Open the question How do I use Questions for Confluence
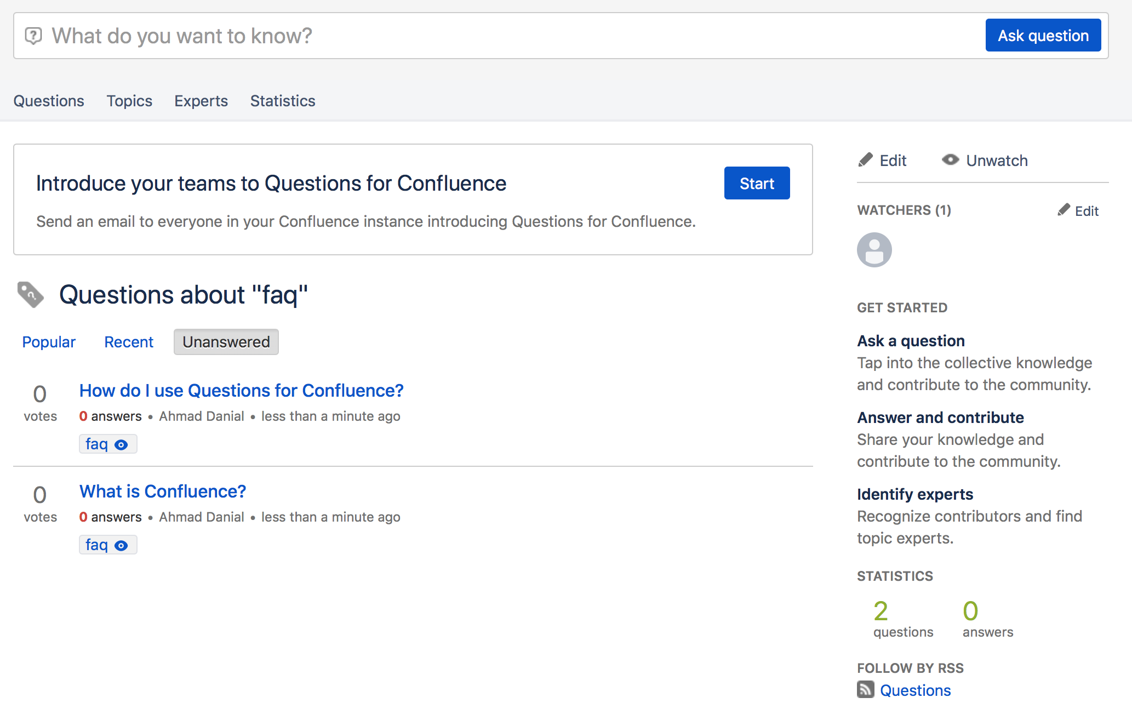Screen dimensions: 1132x709 241,390
